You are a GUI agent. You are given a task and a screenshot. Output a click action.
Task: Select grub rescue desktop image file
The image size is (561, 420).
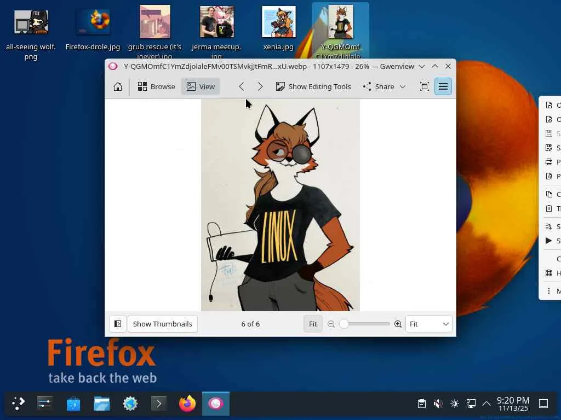(x=154, y=32)
